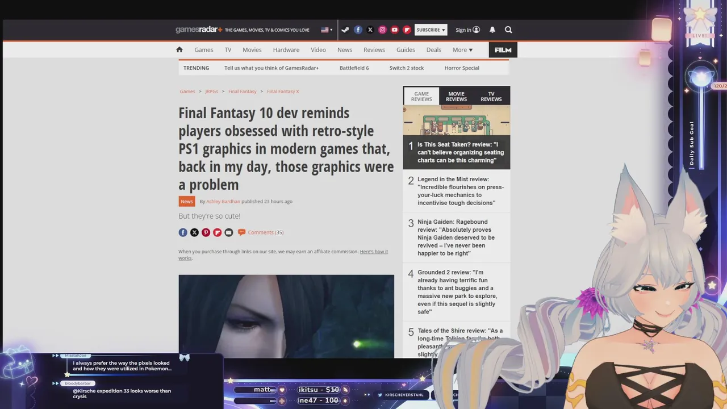Click the JRPGs breadcrumb link
Image resolution: width=727 pixels, height=409 pixels.
tap(212, 91)
